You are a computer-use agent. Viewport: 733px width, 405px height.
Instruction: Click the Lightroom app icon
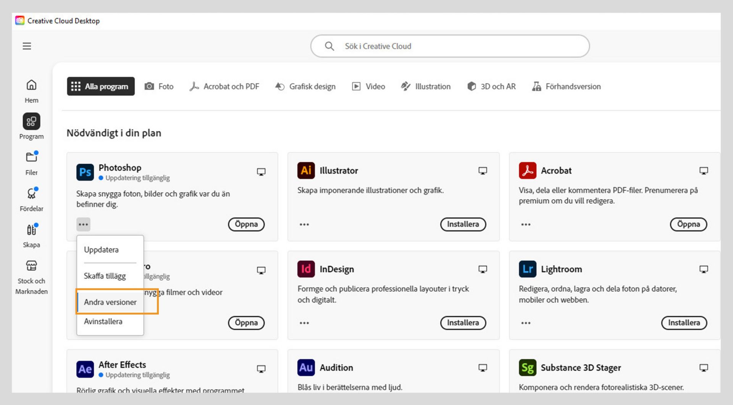527,269
